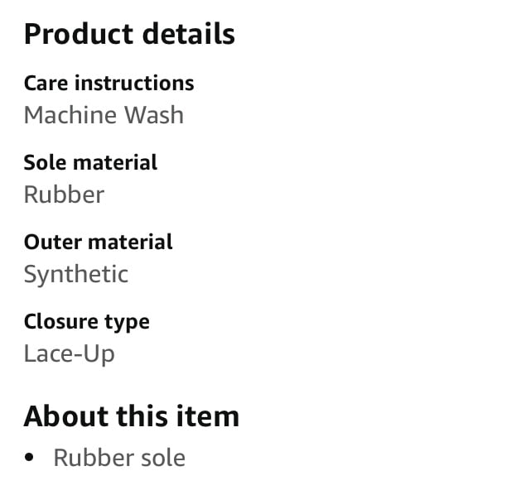521x490 pixels.
Task: Click the Product details heading
Action: tap(129, 34)
